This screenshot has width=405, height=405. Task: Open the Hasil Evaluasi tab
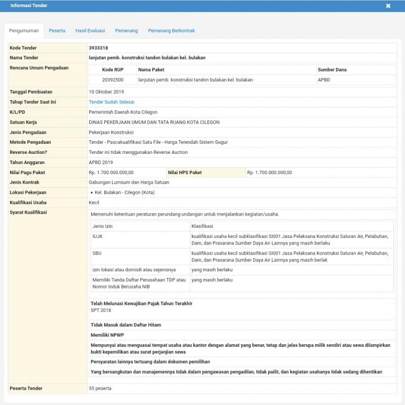pyautogui.click(x=91, y=30)
